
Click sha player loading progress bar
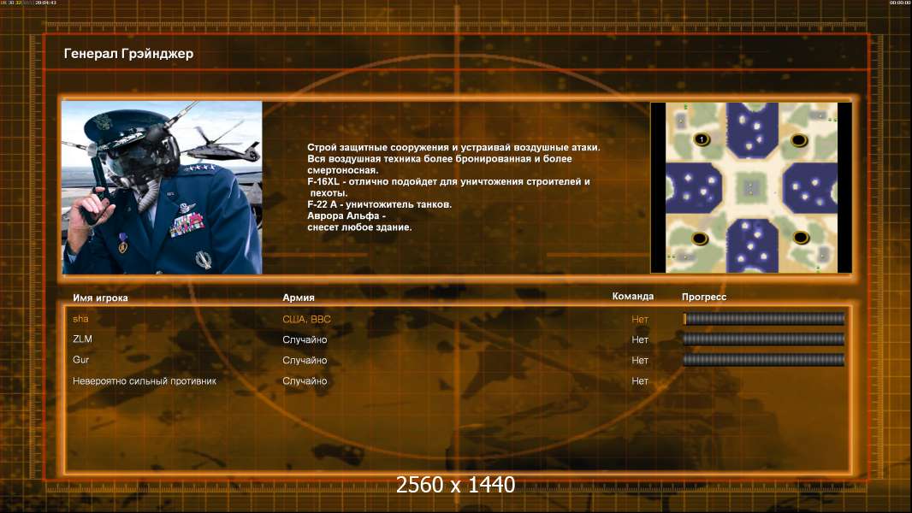pyautogui.click(x=764, y=318)
